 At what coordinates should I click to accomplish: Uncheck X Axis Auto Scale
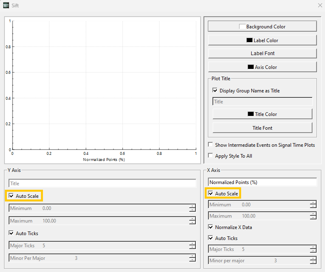211,193
